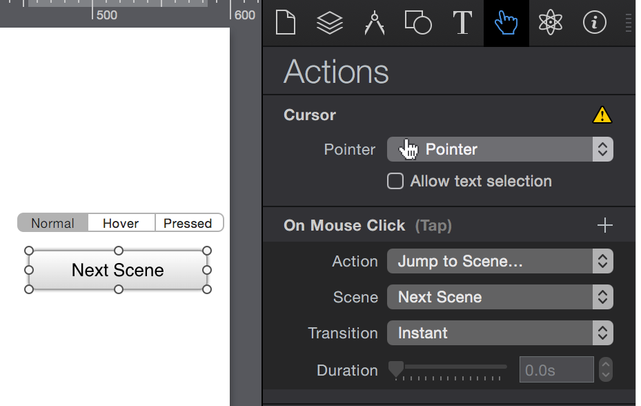Open the Physics inspector atom icon

point(550,23)
